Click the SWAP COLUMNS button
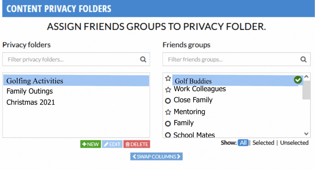The width and height of the screenshot is (315, 169). click(x=156, y=156)
